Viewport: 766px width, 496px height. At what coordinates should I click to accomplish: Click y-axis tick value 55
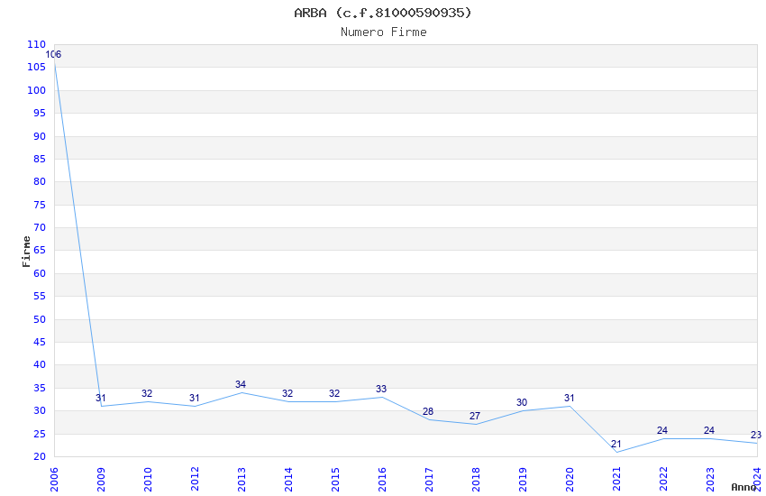(40, 297)
